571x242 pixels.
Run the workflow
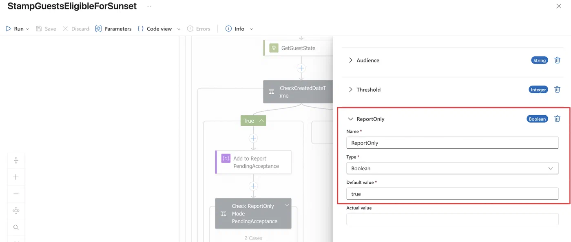(x=15, y=29)
